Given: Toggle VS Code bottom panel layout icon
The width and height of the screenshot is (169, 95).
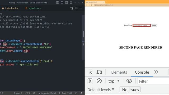Looking at the screenshot, I should pyautogui.click(x=62, y=3).
